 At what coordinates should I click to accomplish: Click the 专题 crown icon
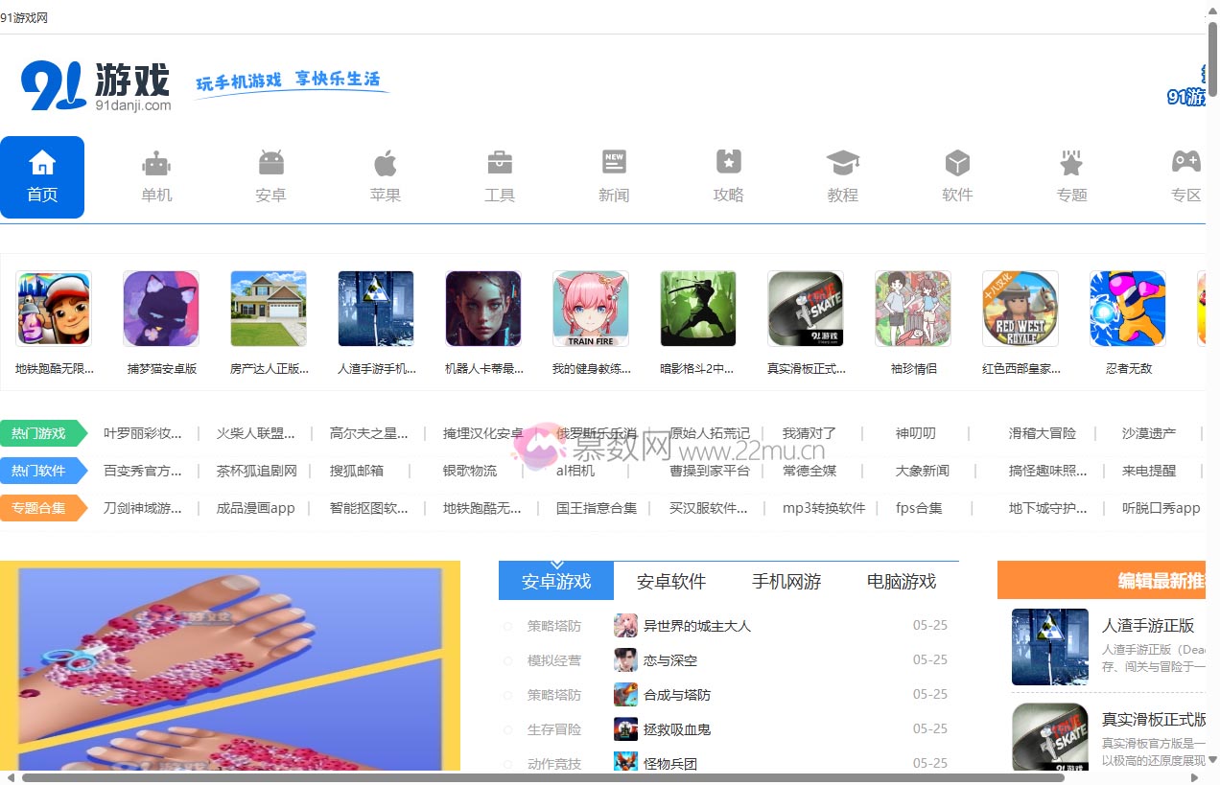click(1070, 163)
